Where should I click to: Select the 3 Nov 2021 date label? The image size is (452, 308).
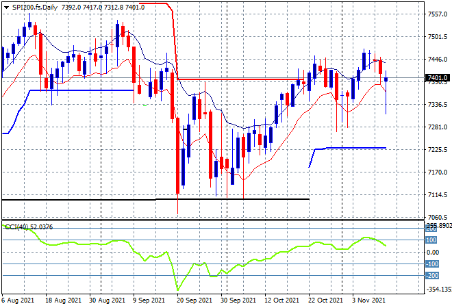click(368, 300)
